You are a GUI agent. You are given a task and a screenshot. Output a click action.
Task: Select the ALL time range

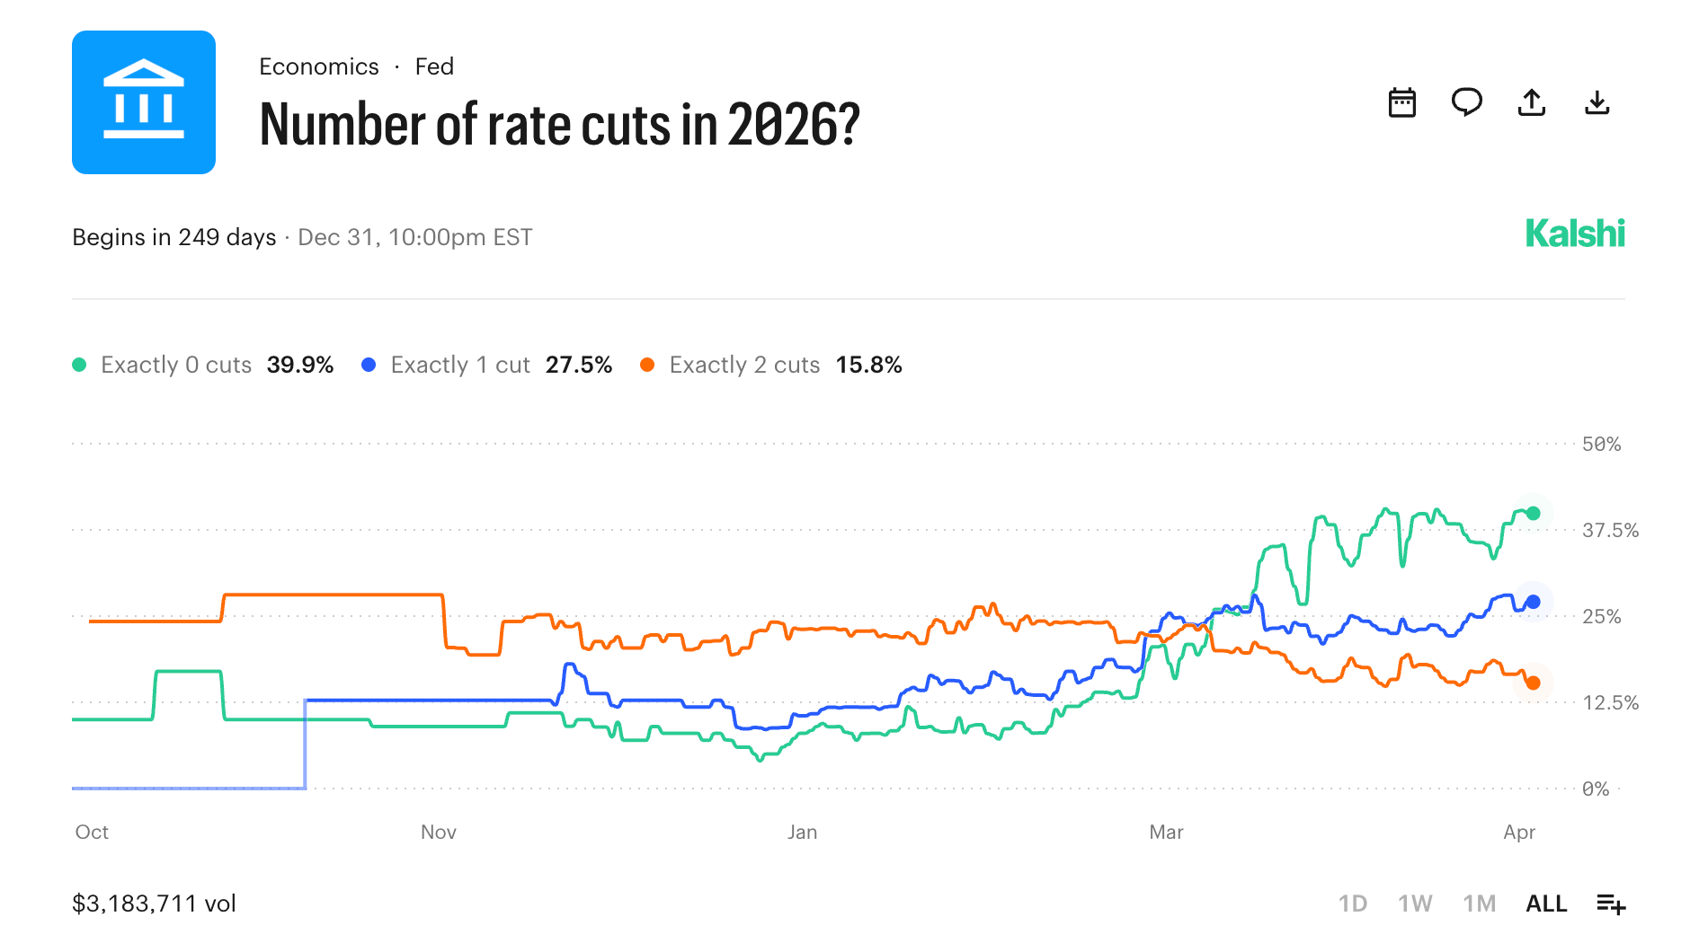pyautogui.click(x=1545, y=903)
